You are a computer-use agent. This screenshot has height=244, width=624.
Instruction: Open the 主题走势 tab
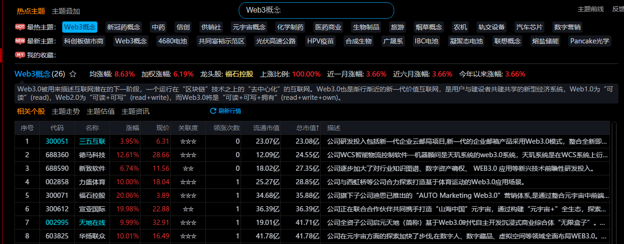tap(66, 112)
